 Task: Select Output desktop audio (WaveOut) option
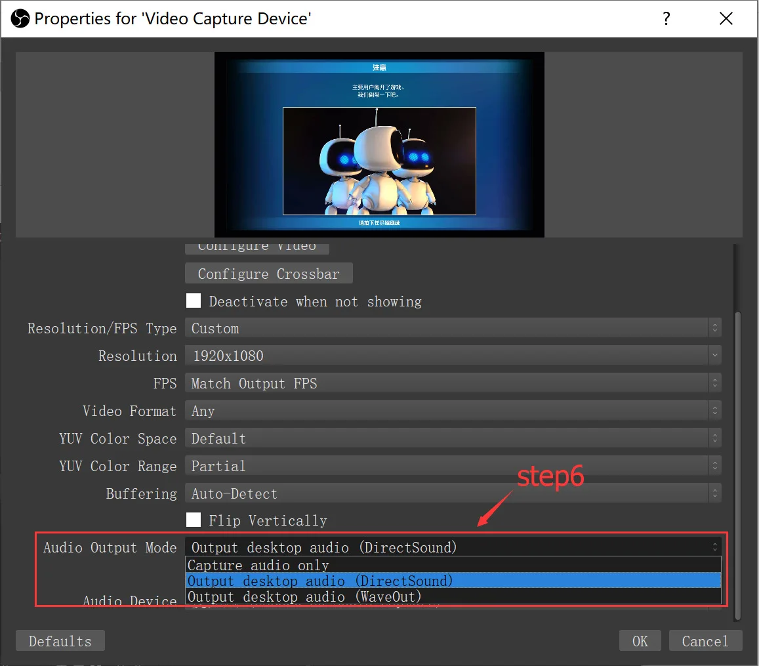453,596
